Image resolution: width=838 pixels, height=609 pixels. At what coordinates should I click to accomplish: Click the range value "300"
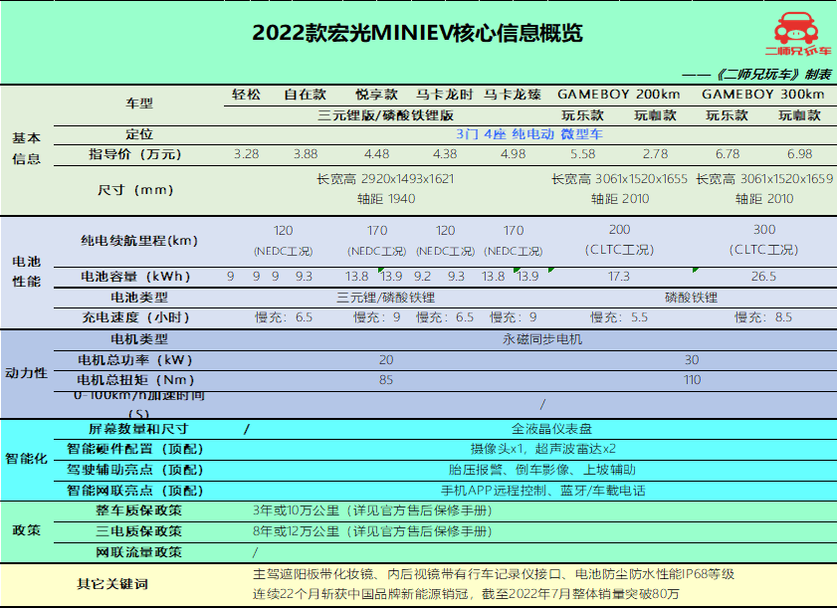[x=764, y=230]
